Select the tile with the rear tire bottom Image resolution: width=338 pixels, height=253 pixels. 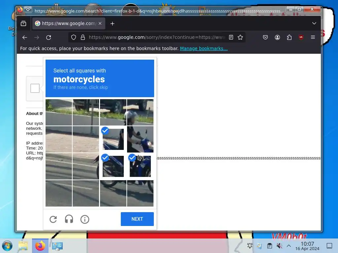point(113,193)
